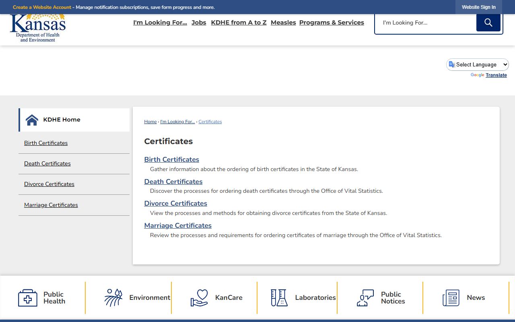The height and width of the screenshot is (322, 515).
Task: Select Marriage Certificates in the sidebar
Action: point(51,205)
